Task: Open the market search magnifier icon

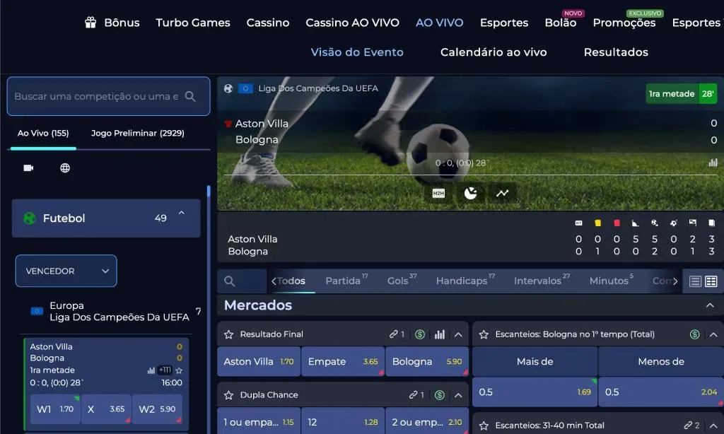Action: click(230, 281)
